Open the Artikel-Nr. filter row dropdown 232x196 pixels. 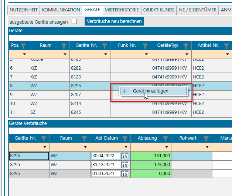(x=228, y=54)
